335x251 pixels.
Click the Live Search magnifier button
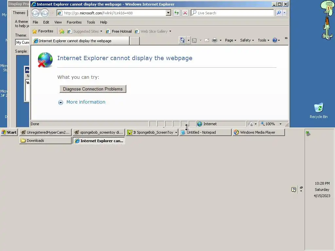(x=279, y=13)
